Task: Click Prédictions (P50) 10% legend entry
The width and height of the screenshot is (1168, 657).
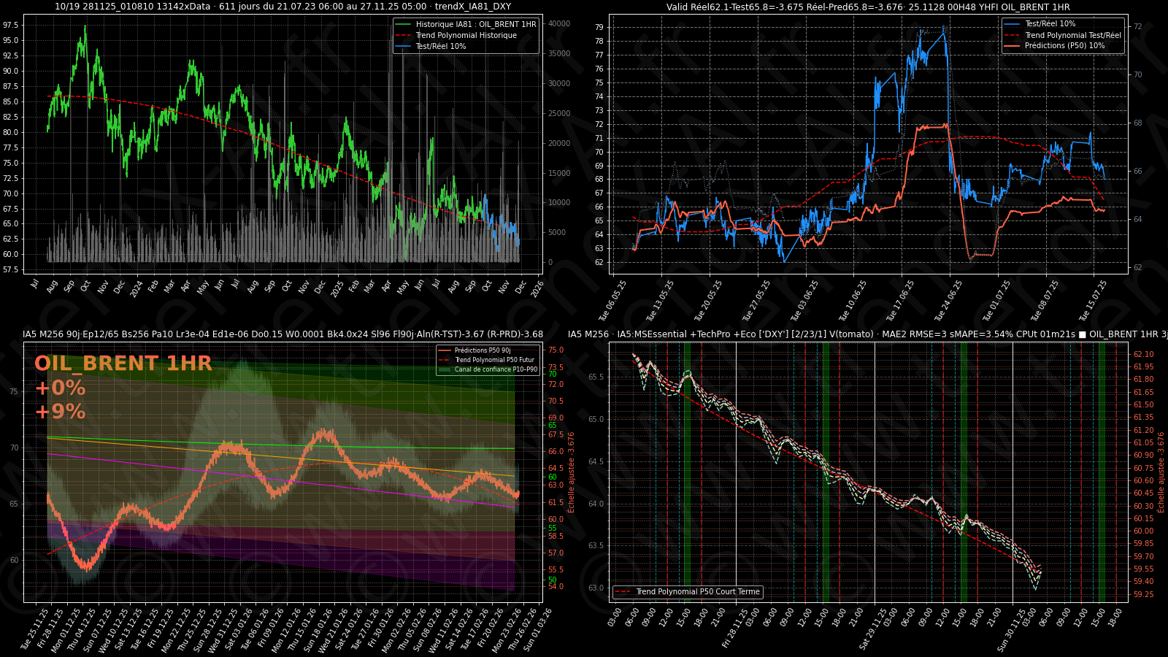Action: [x=1064, y=45]
